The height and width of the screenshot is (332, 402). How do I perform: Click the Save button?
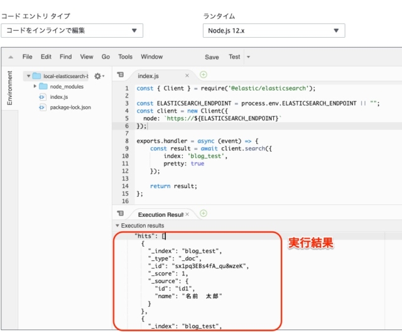point(212,57)
